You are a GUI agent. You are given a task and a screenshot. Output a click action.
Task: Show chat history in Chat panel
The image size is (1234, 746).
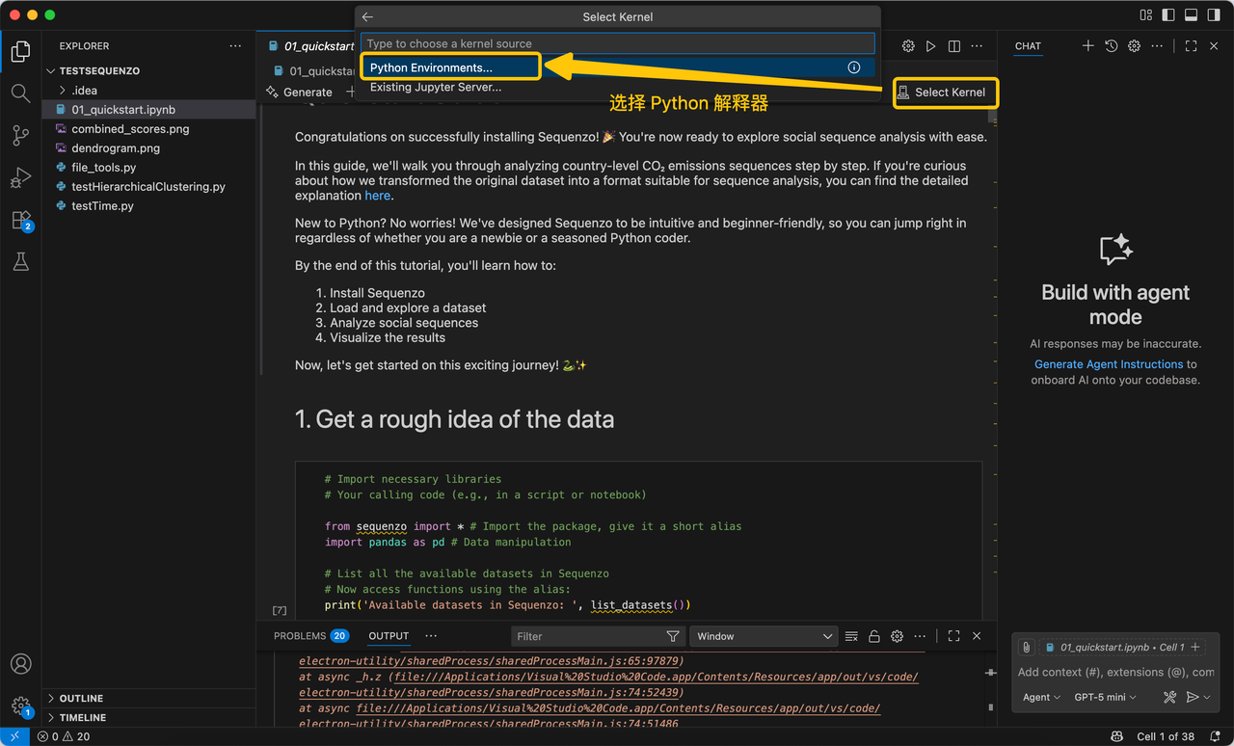point(1111,46)
